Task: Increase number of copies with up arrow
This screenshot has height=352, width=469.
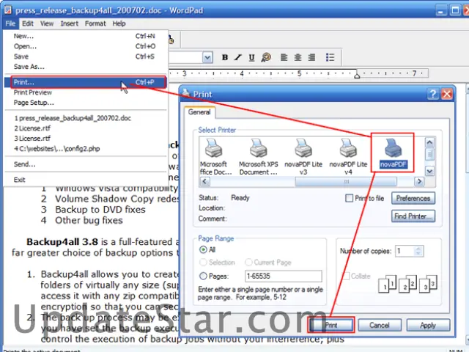Action: [x=418, y=249]
